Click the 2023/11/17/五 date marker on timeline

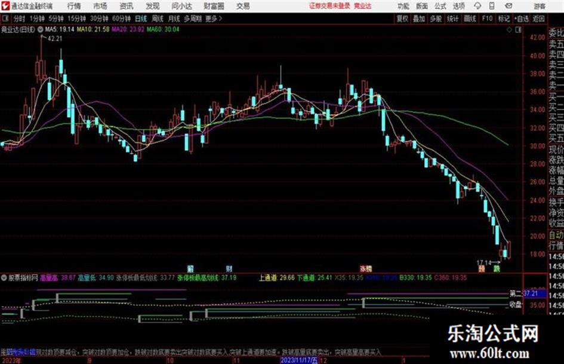(x=299, y=360)
